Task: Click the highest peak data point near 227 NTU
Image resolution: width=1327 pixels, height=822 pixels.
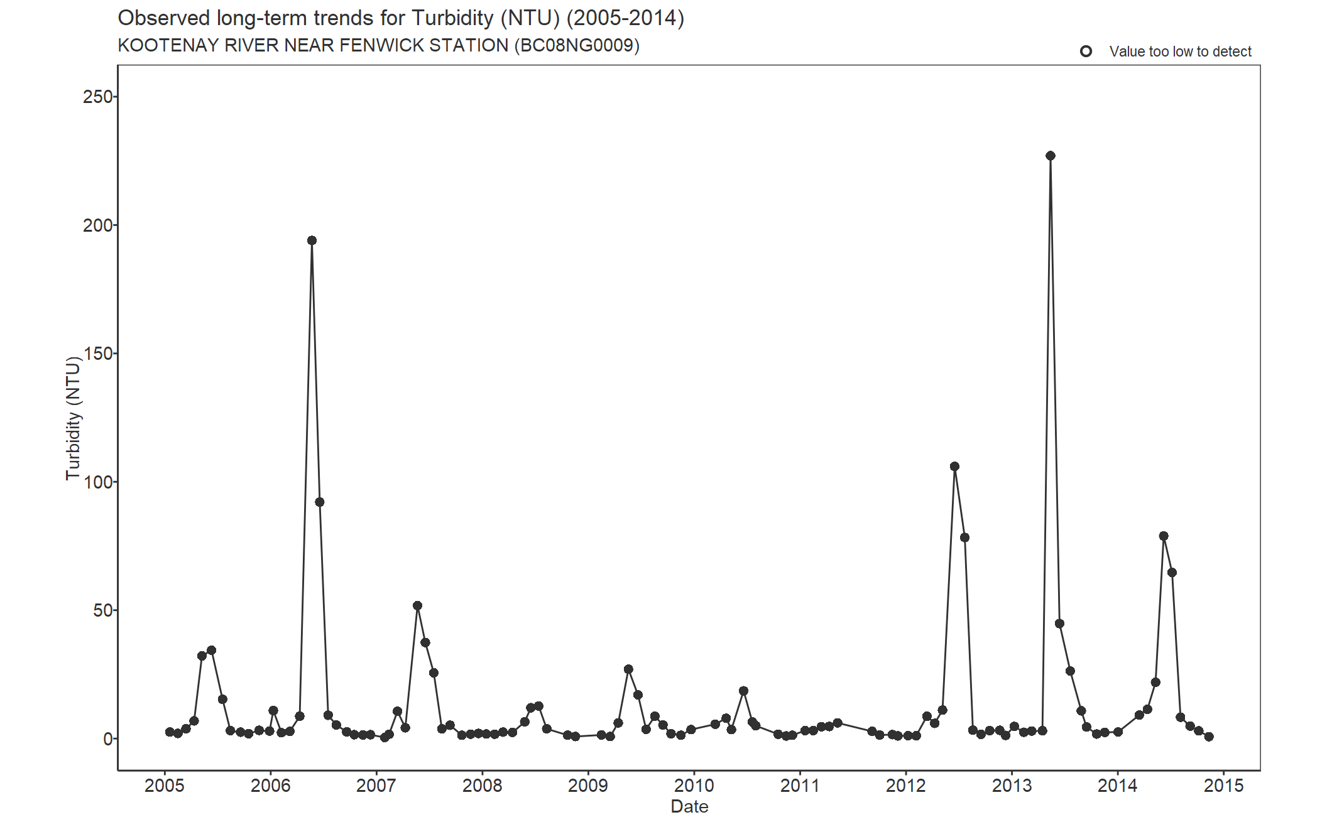Action: point(1051,156)
